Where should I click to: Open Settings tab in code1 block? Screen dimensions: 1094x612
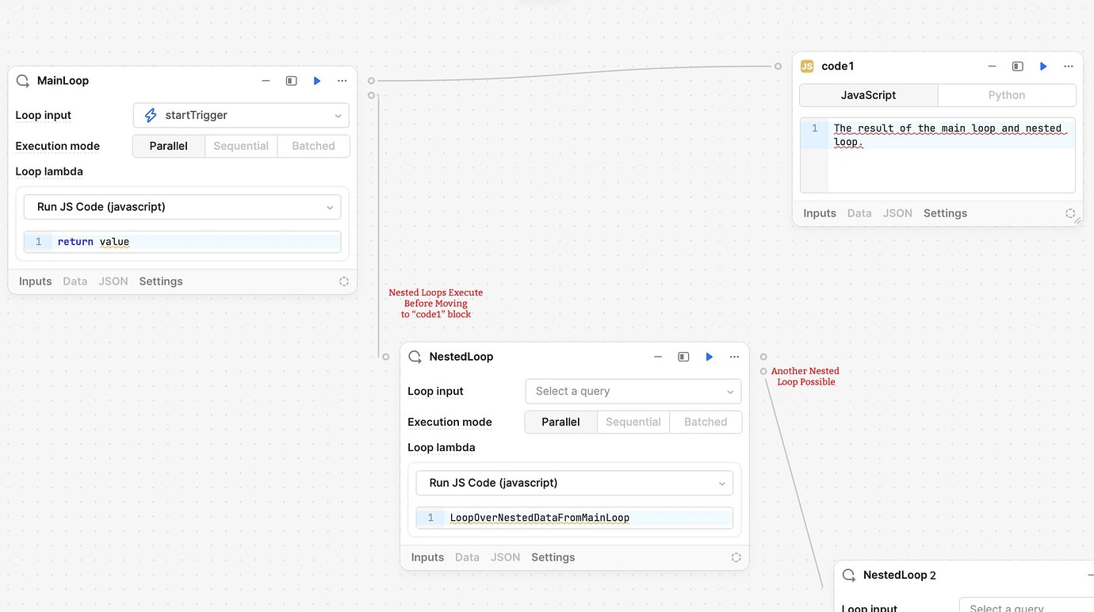click(946, 213)
